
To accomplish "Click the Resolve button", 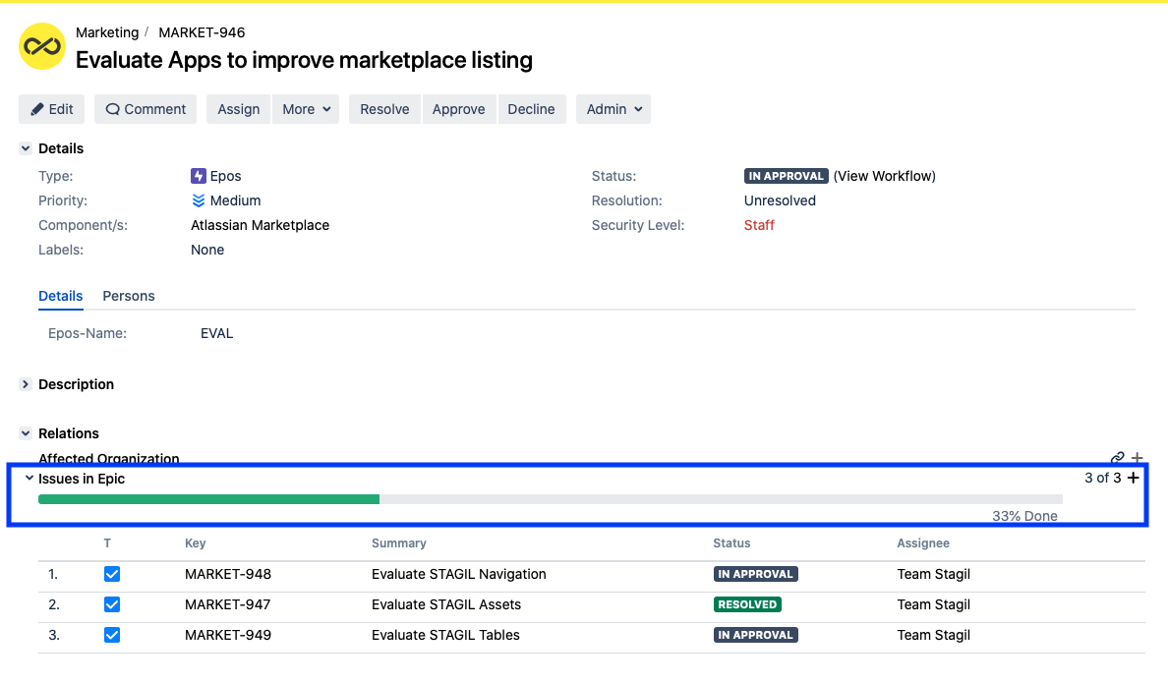I will (x=384, y=109).
